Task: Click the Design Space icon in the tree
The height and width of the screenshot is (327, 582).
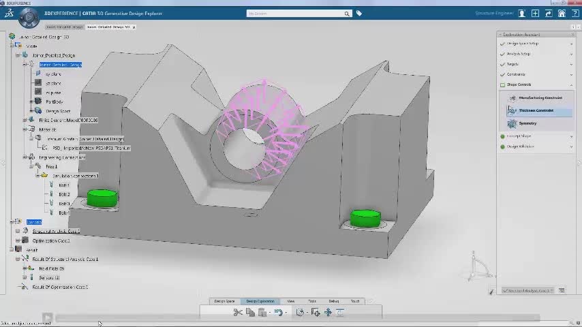Action: click(38, 110)
